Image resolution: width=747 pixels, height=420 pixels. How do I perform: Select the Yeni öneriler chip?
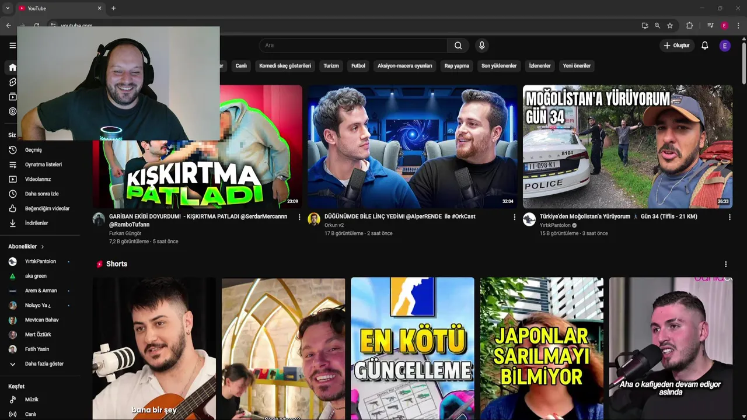point(577,66)
